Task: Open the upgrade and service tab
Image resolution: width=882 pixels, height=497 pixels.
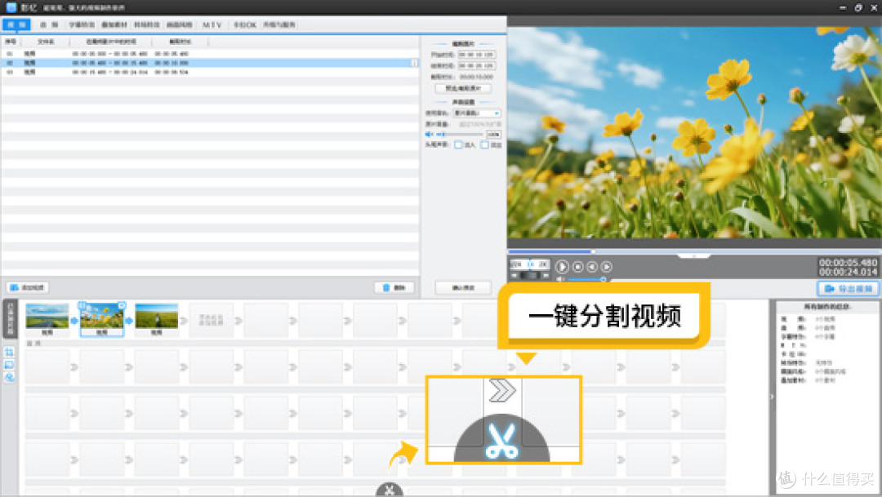Action: click(279, 24)
